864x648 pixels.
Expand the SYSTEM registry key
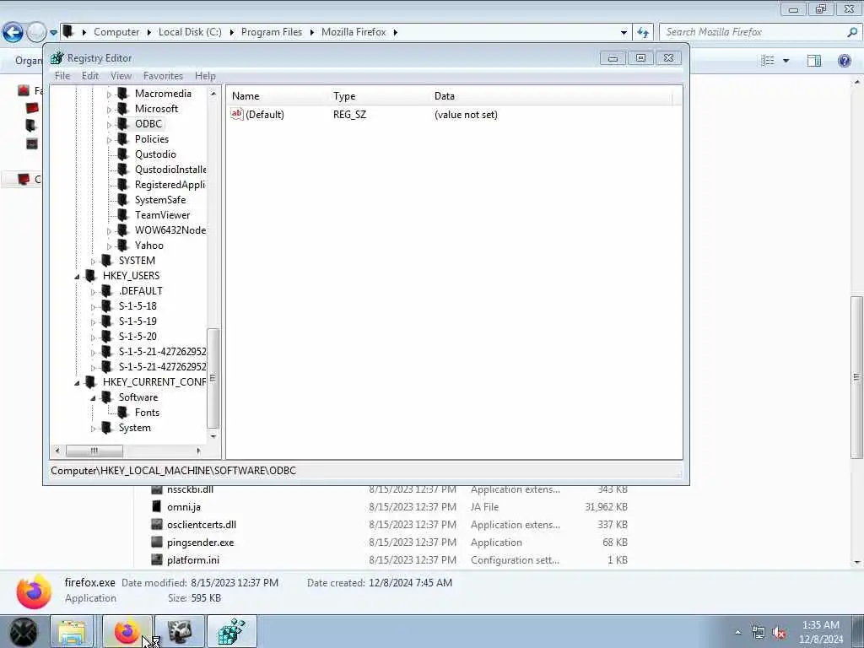(x=93, y=262)
